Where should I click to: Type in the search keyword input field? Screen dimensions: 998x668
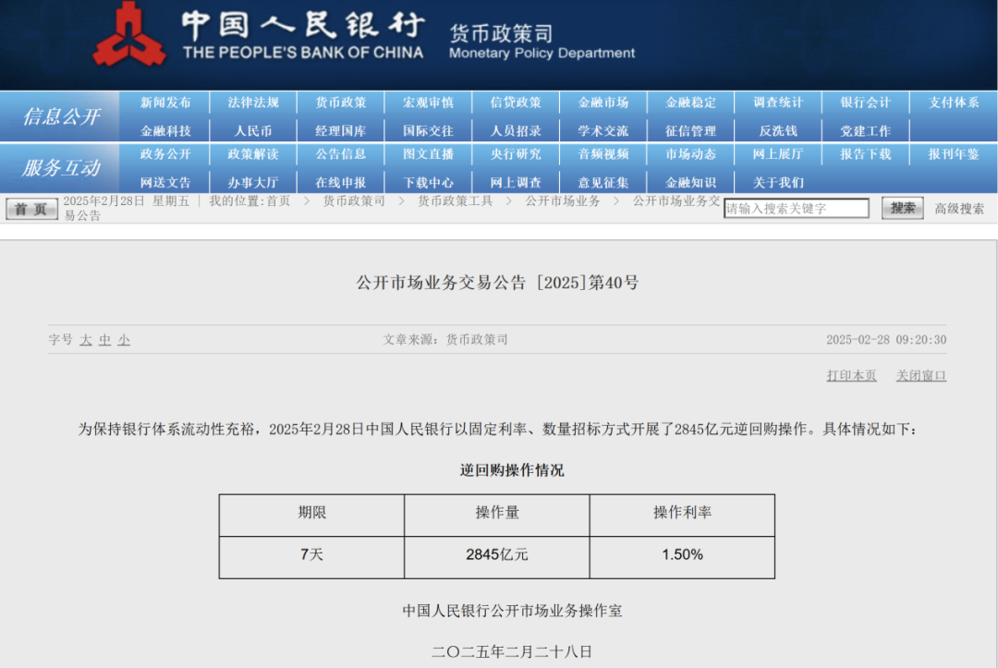[796, 209]
